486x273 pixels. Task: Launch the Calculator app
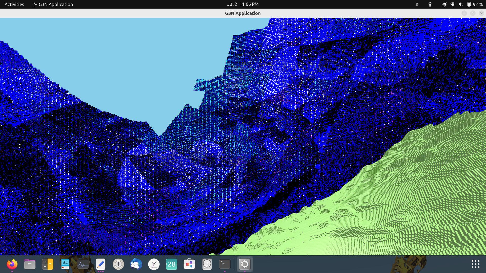47,264
